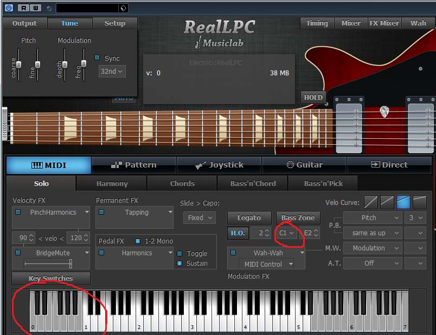Enable the Harmonics pedal FX checkbox
Viewport: 436px width, 335px height.
click(x=101, y=253)
